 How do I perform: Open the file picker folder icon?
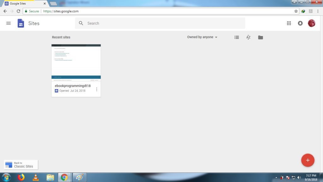(x=260, y=37)
